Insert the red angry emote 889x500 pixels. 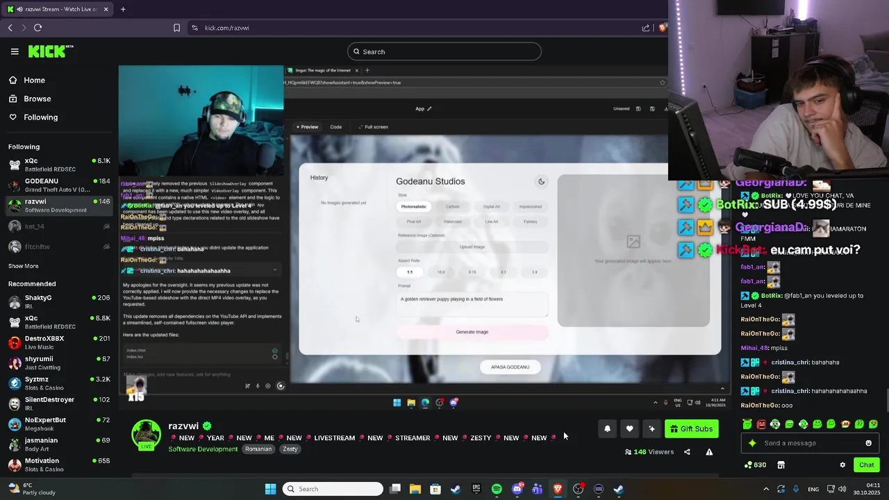pyautogui.click(x=761, y=424)
